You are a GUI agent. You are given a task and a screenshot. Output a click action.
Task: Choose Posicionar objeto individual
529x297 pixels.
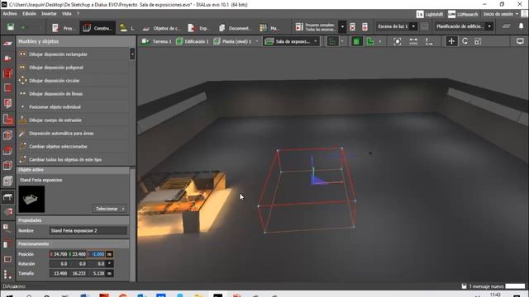tap(73, 106)
